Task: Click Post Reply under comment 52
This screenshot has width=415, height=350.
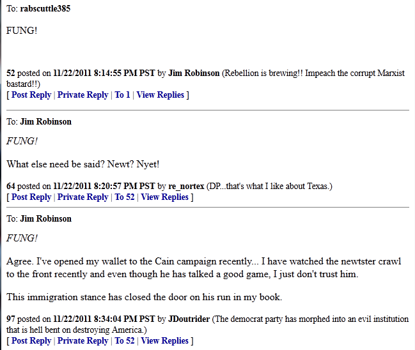Action: point(31,95)
